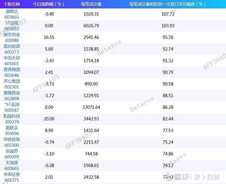Click change percentage 90.58
Viewport: 226px width, 184px height.
[x=168, y=84]
